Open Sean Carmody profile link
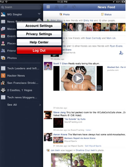This screenshot has width=126, height=167. [93, 38]
